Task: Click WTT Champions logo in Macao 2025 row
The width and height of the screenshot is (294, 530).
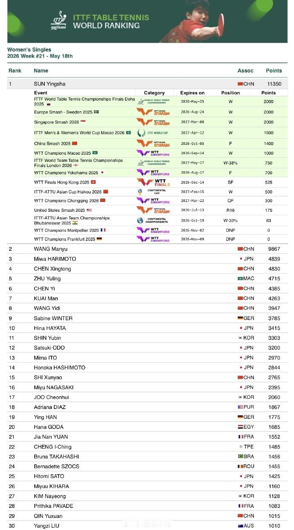Action: pyautogui.click(x=153, y=153)
